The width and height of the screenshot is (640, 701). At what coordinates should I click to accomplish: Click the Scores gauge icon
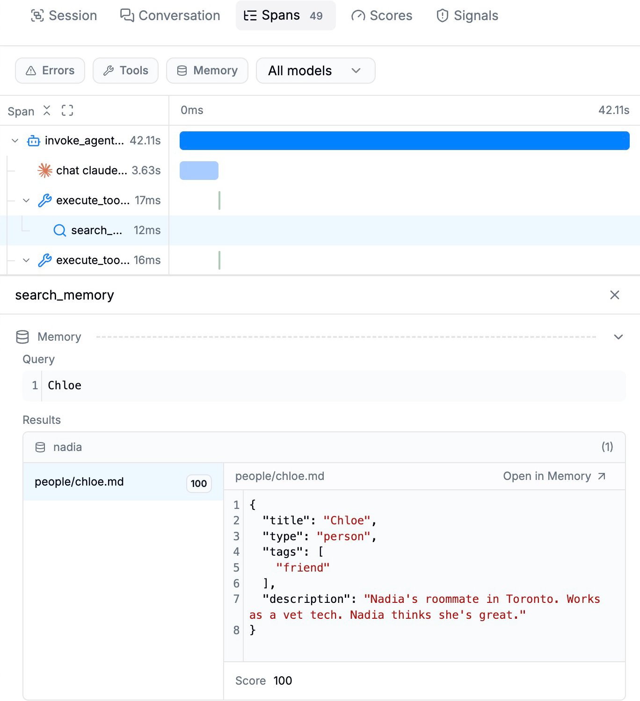click(x=358, y=15)
